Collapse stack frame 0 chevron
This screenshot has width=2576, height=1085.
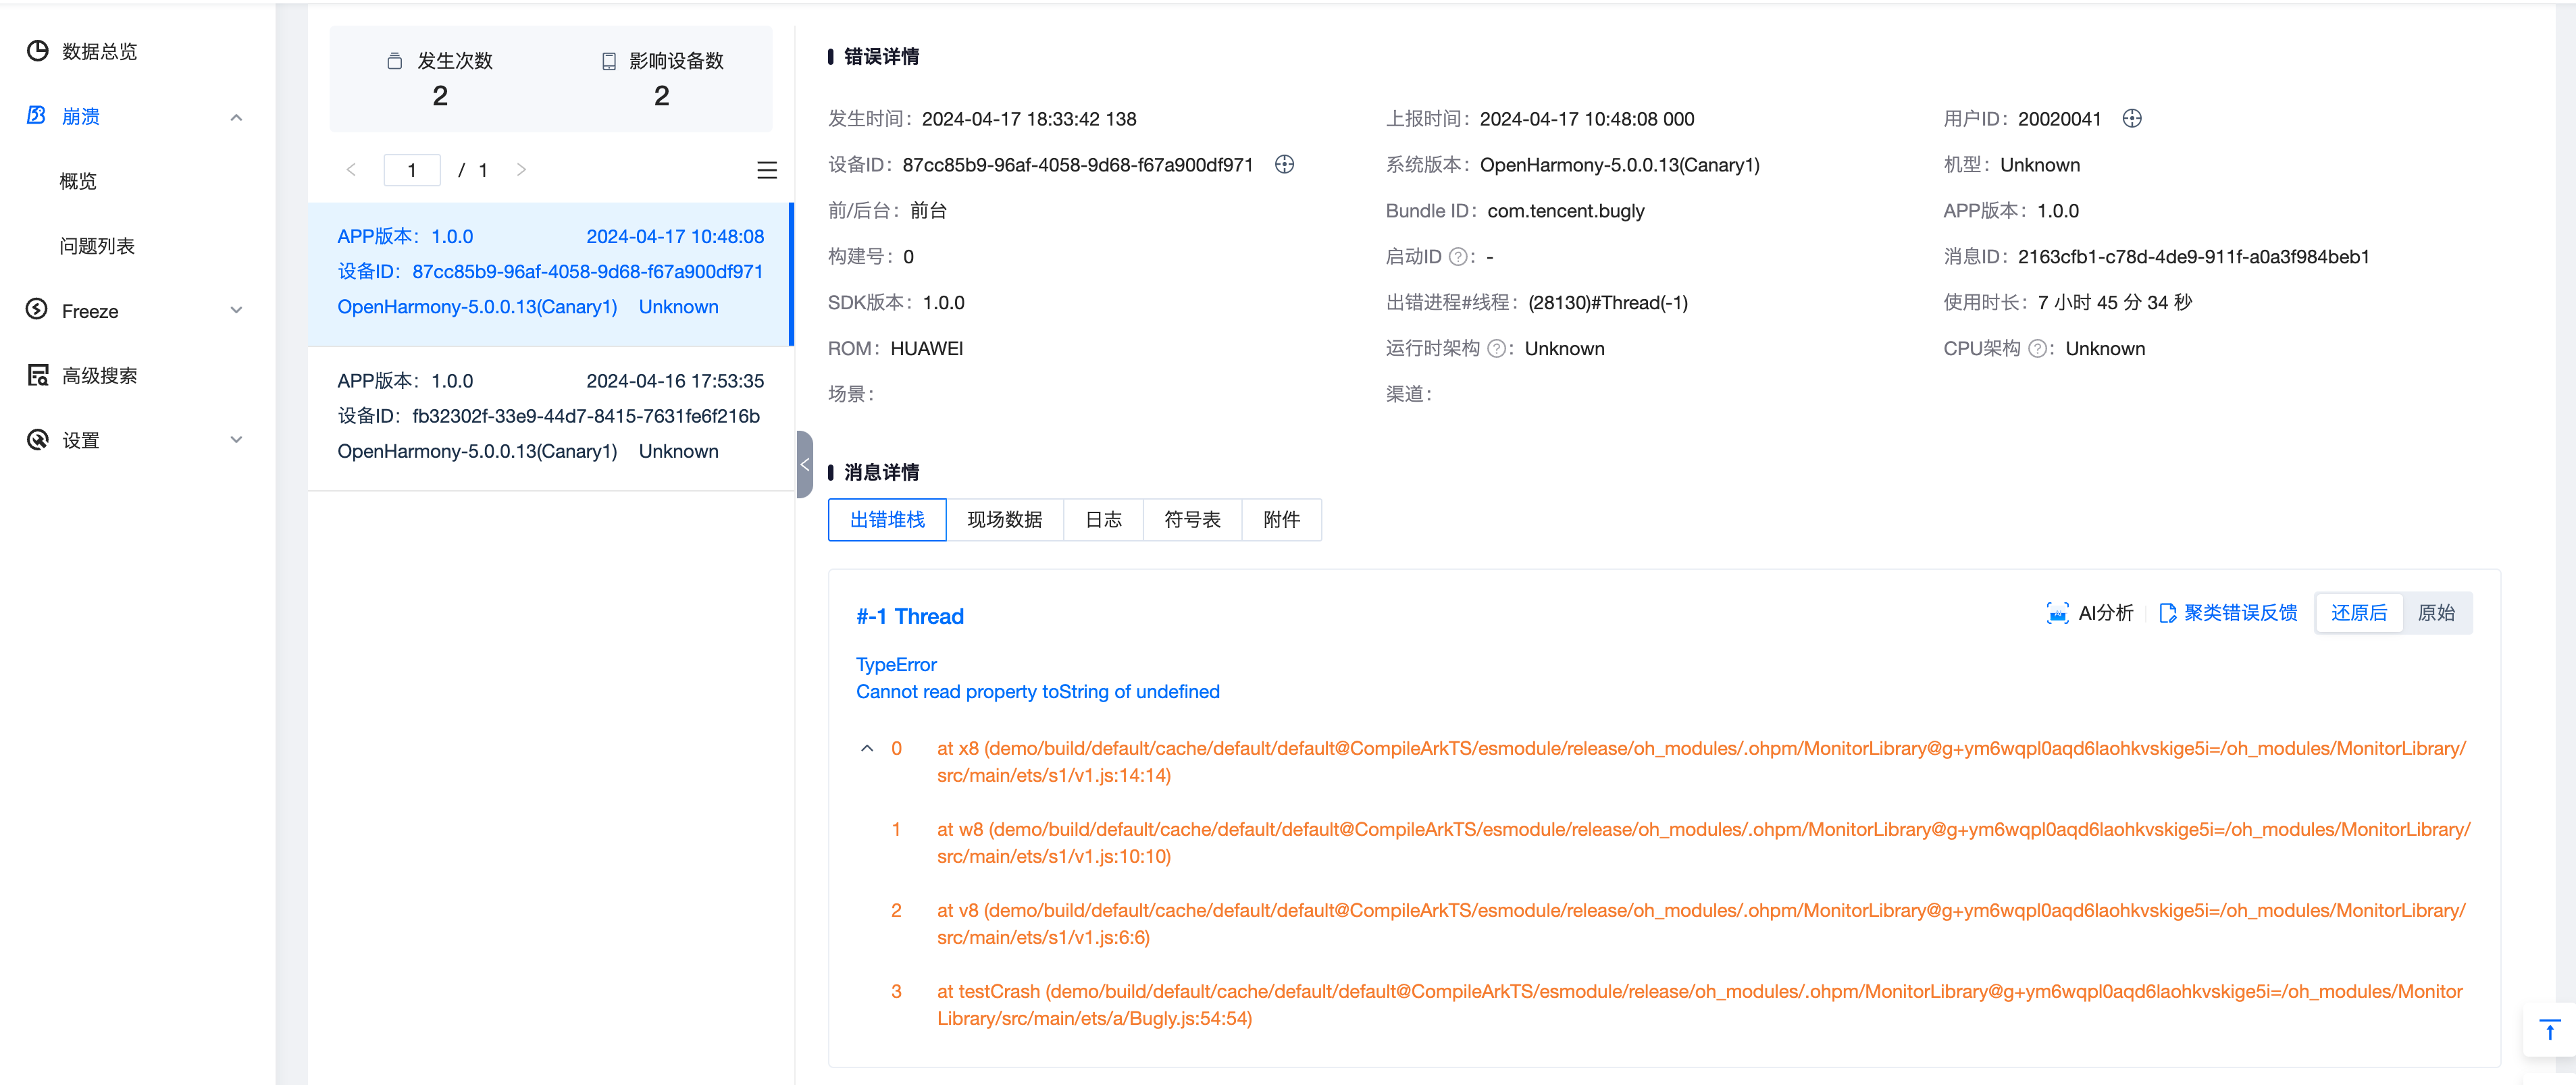point(867,748)
